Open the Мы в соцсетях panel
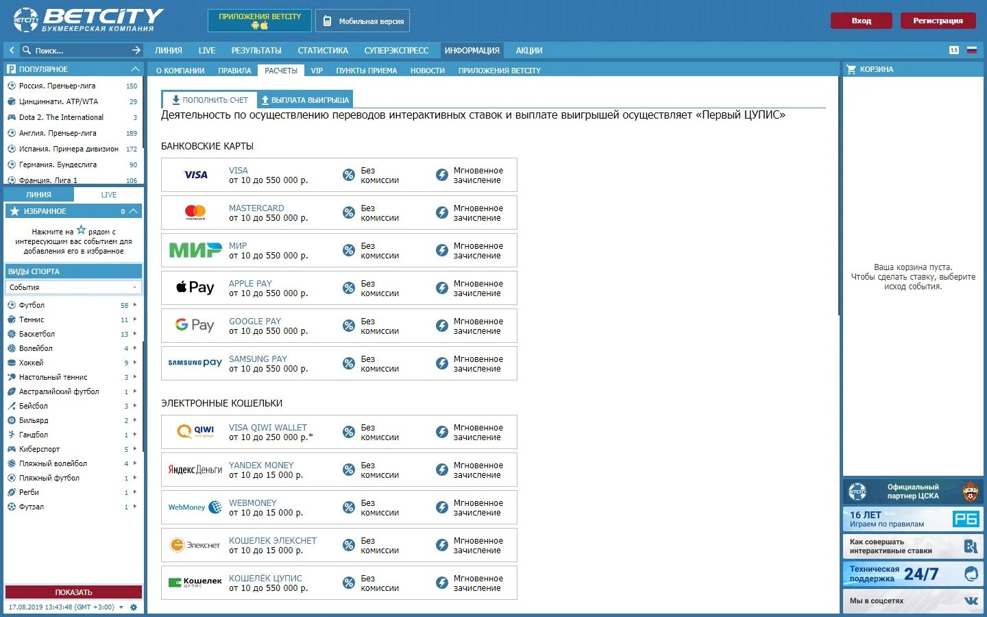The height and width of the screenshot is (617, 987). 913,601
